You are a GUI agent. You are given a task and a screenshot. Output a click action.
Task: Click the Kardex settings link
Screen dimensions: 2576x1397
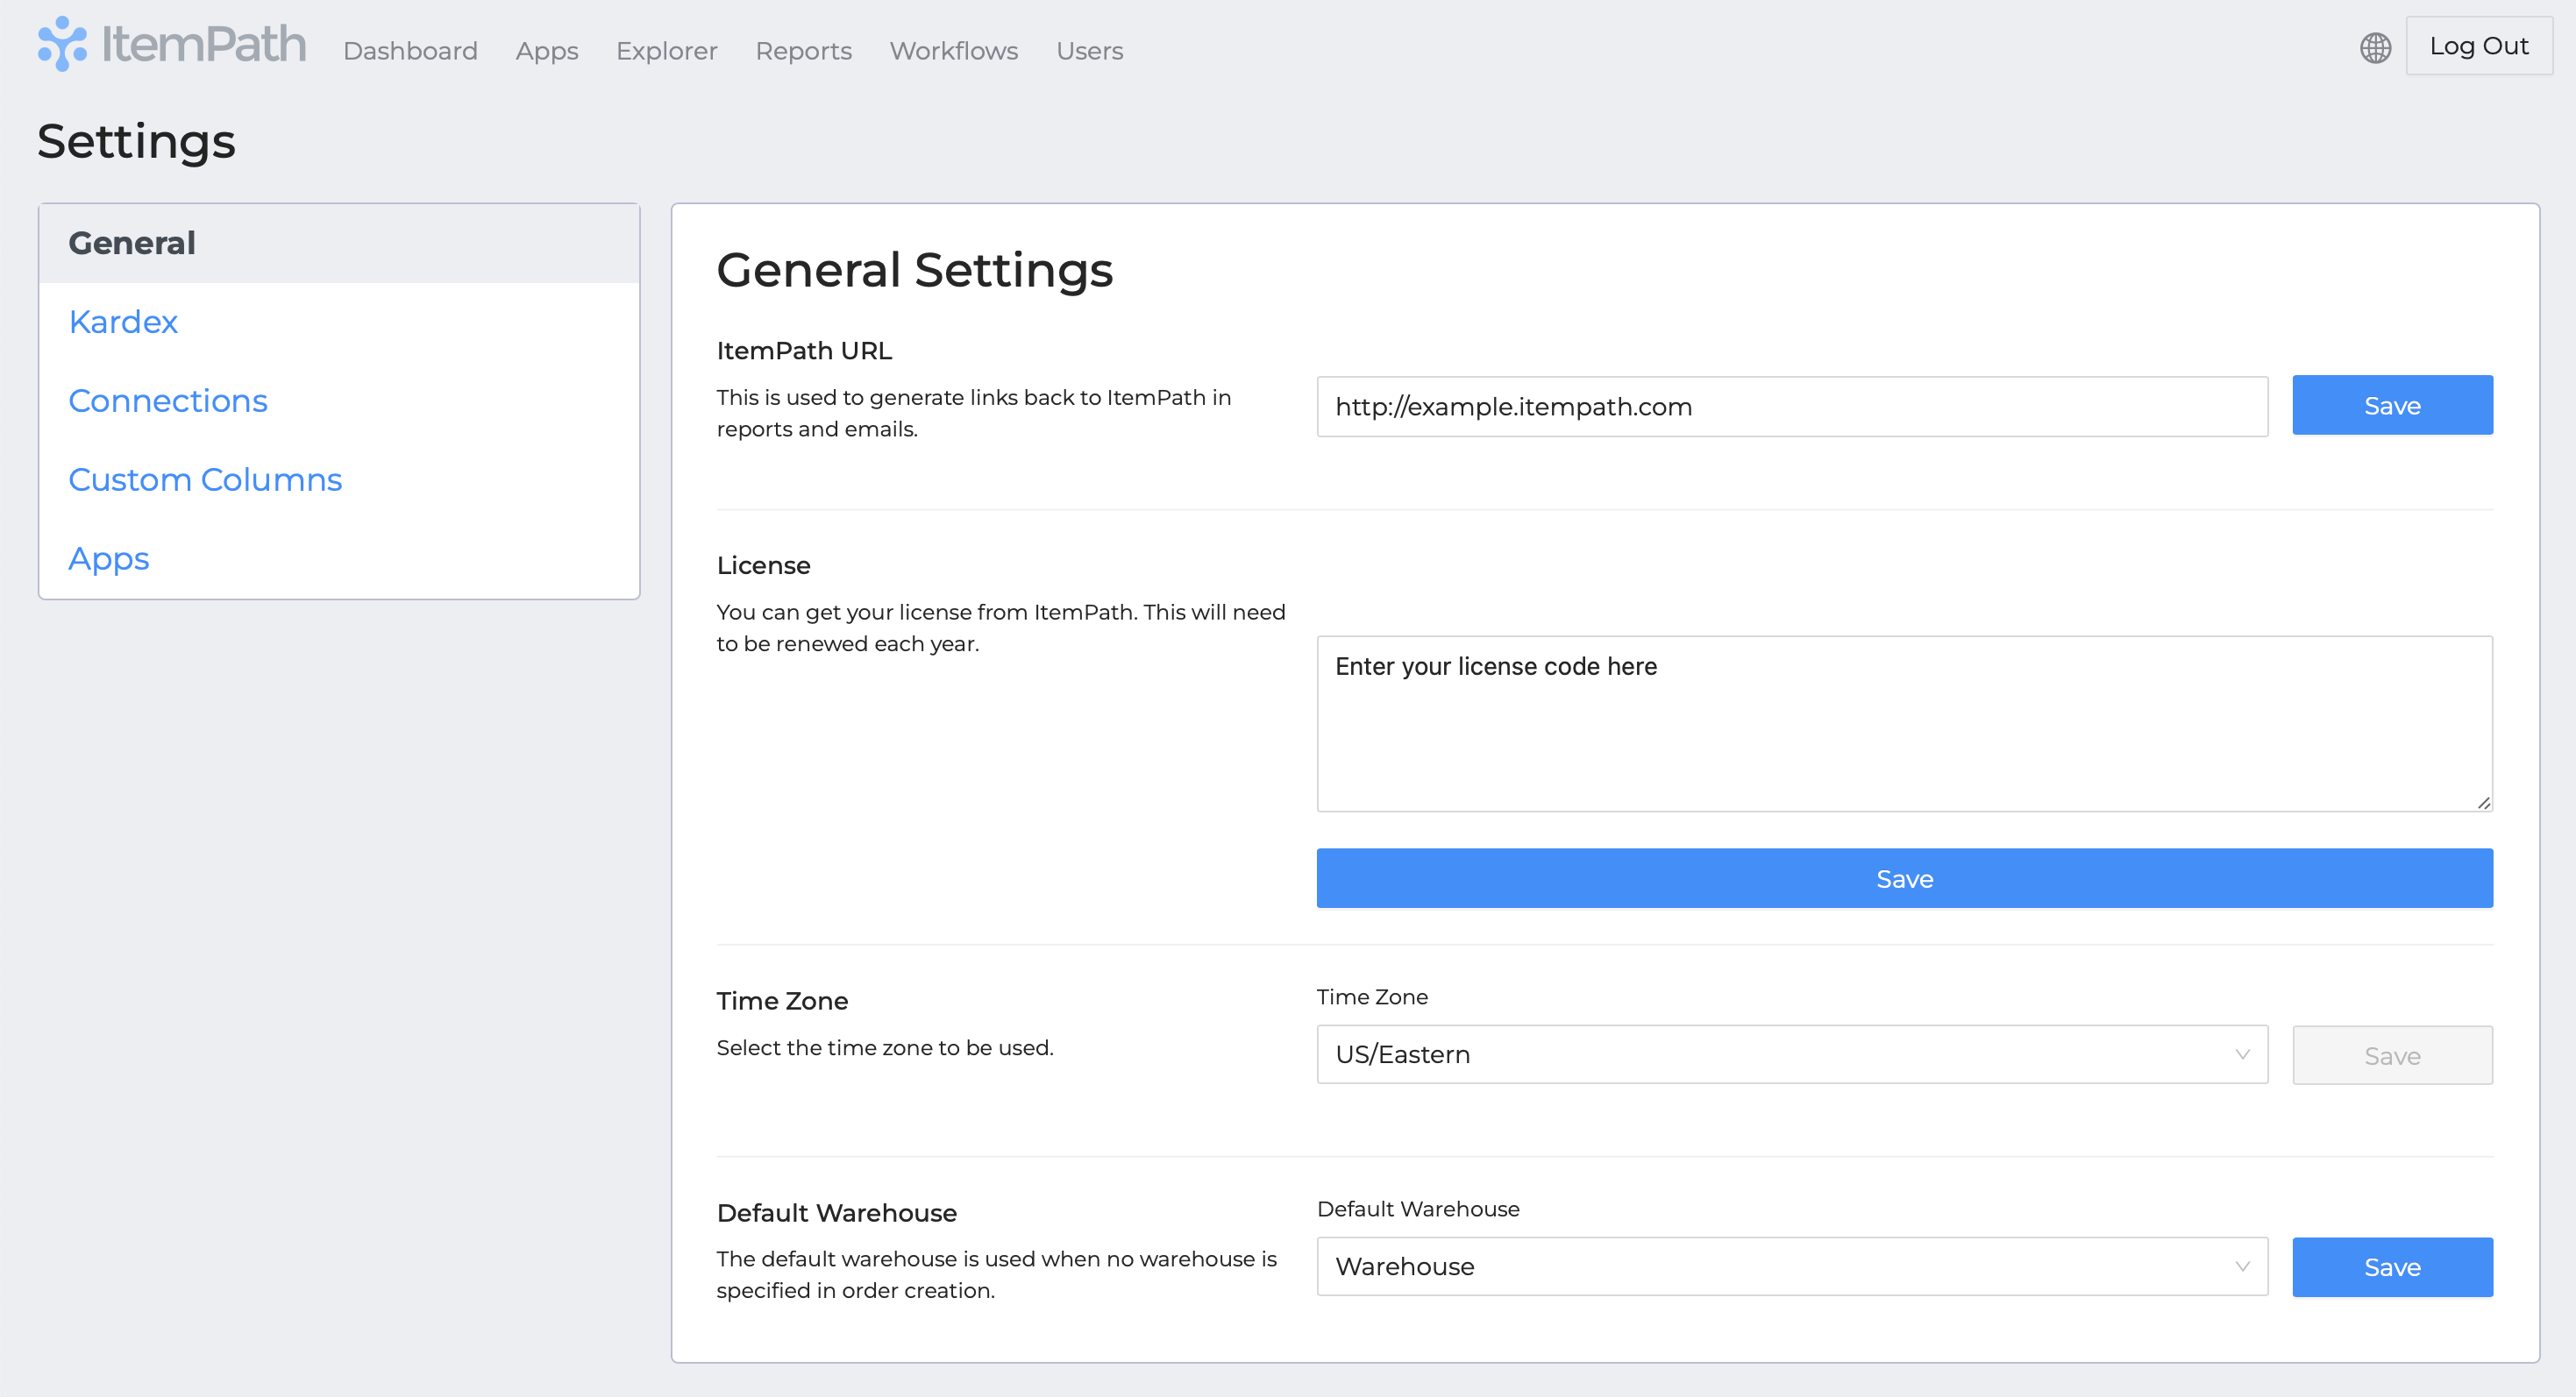point(122,320)
